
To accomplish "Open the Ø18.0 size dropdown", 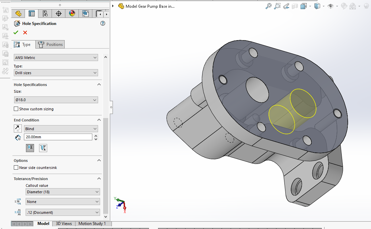I will [56, 100].
